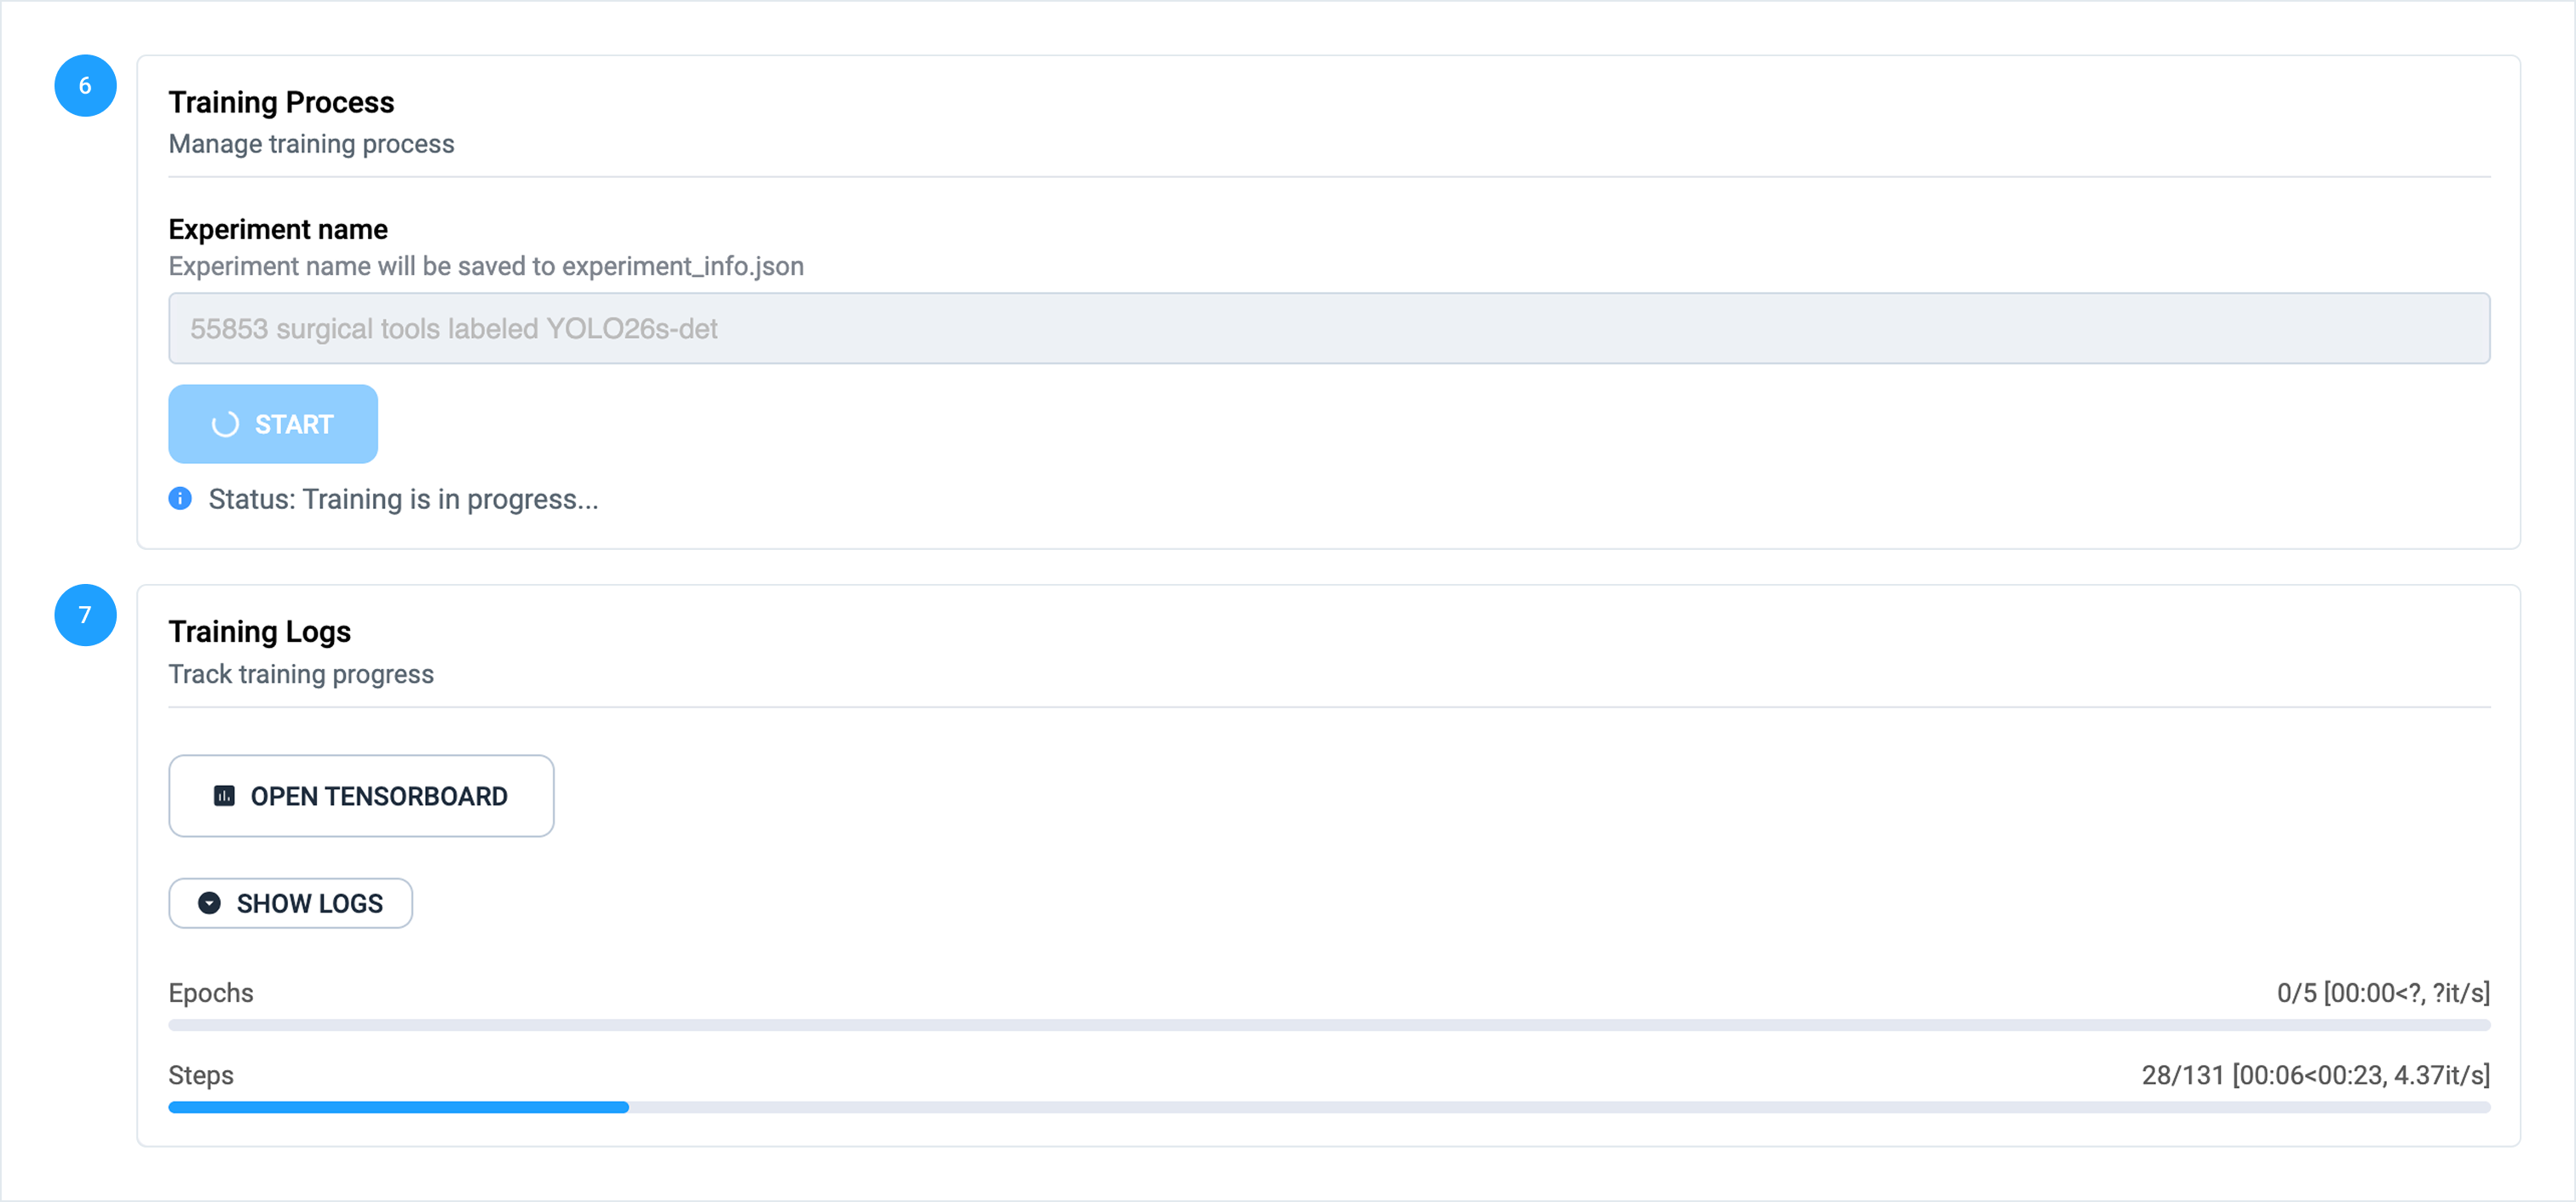The height and width of the screenshot is (1202, 2576).
Task: Open TensorBoard
Action: (x=361, y=796)
